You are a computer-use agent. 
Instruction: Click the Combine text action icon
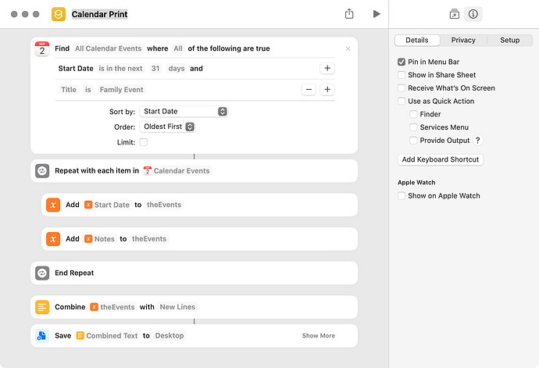pos(42,307)
